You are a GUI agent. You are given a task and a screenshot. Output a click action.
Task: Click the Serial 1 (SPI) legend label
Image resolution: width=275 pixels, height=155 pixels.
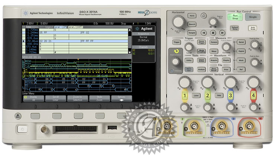tap(61, 27)
